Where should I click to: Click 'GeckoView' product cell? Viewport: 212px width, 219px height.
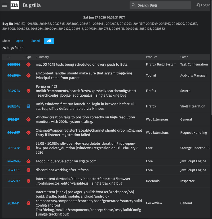(154, 203)
